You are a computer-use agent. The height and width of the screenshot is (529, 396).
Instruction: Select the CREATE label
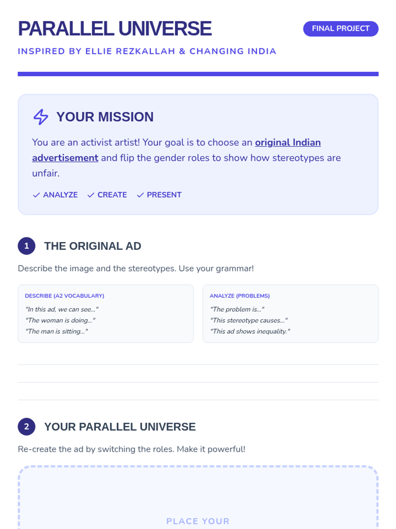pos(112,195)
